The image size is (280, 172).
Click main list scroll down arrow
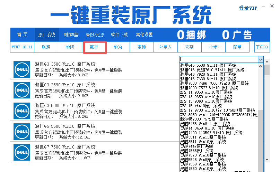[x=267, y=160]
